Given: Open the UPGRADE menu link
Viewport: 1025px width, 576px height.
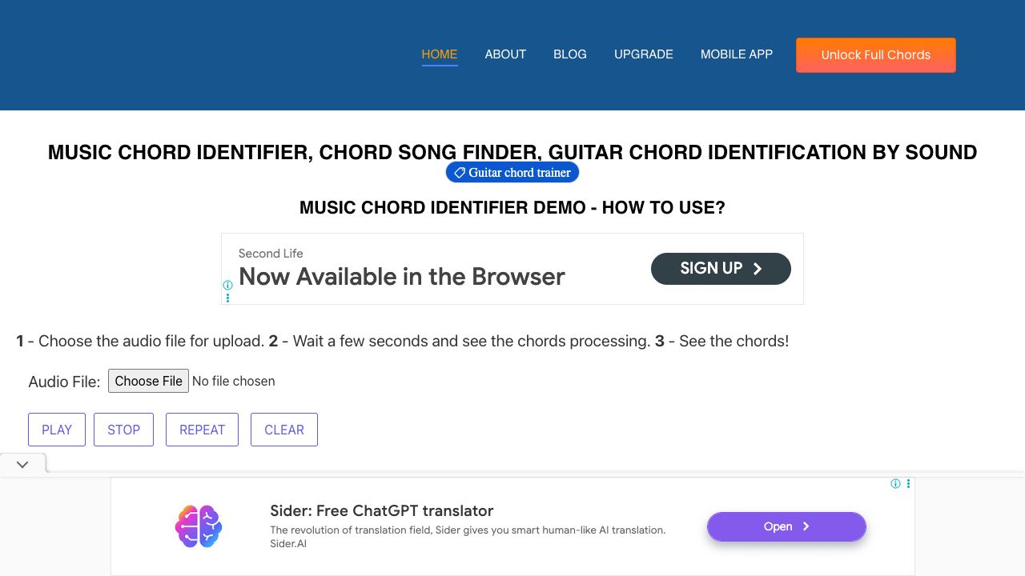Looking at the screenshot, I should (644, 54).
